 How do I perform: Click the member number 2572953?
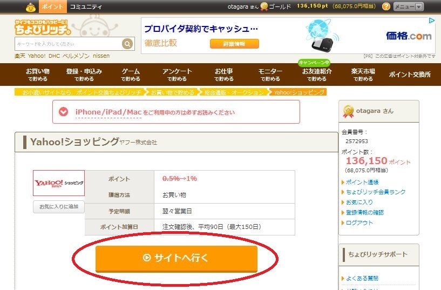click(x=357, y=141)
